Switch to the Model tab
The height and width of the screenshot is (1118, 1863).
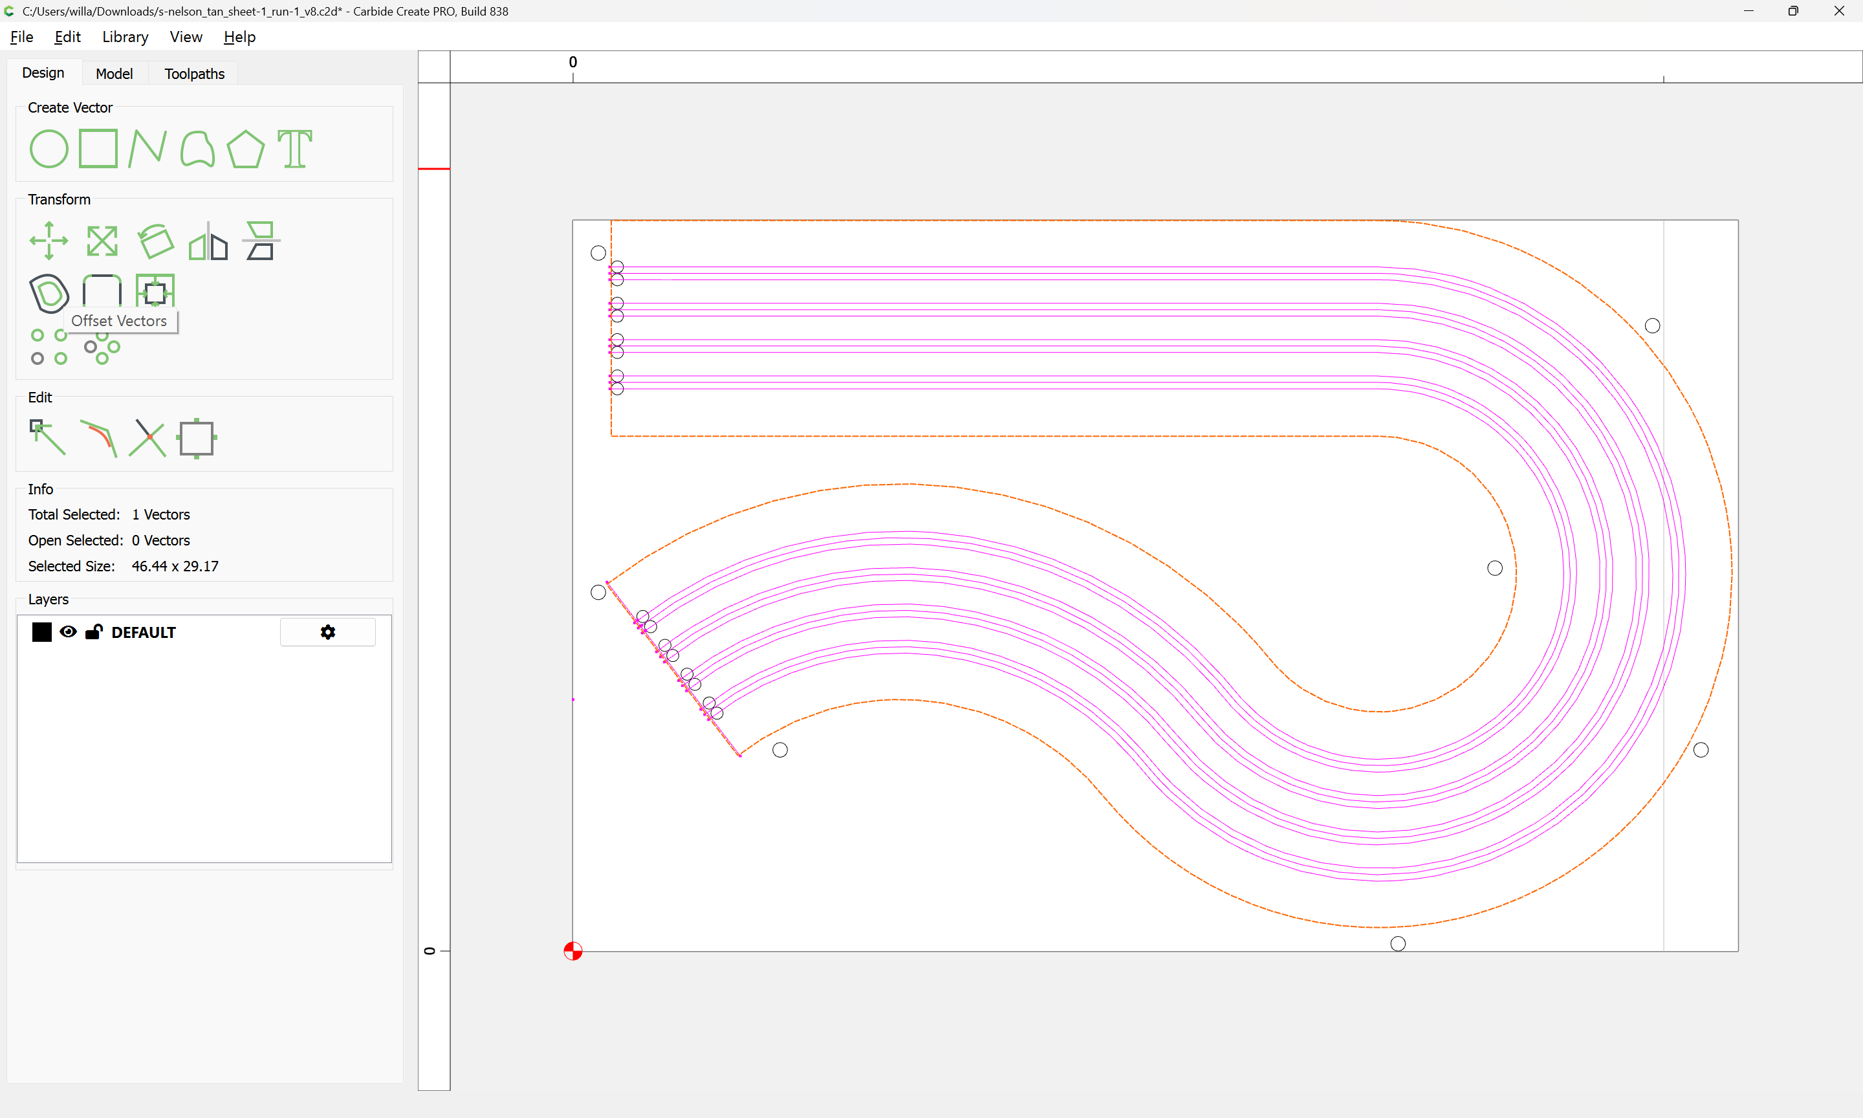click(114, 74)
